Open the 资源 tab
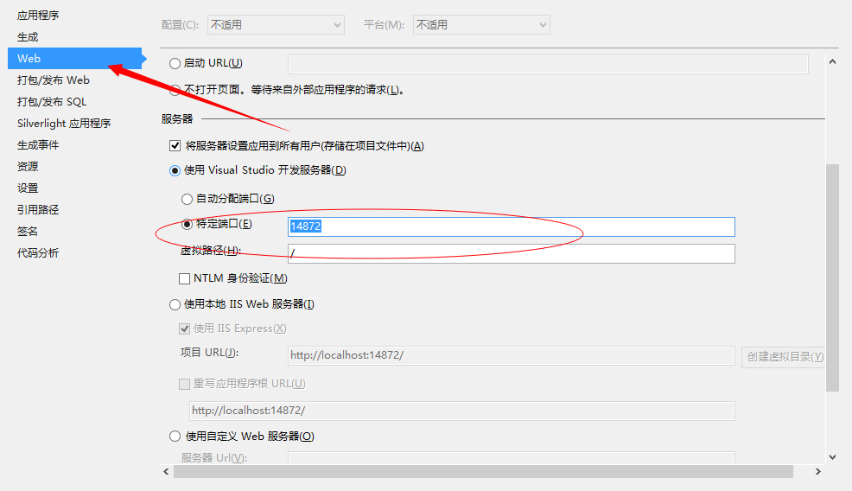 pos(28,166)
